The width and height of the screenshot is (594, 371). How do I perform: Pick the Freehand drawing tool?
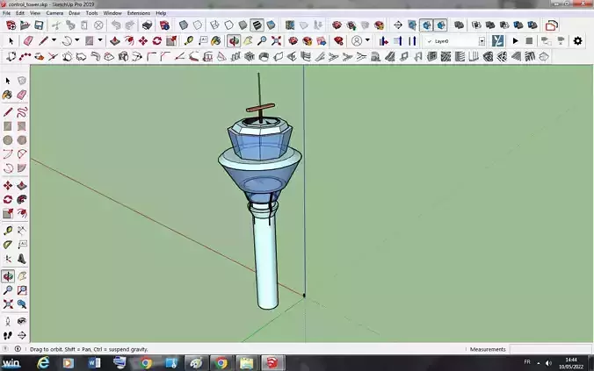tap(22, 112)
